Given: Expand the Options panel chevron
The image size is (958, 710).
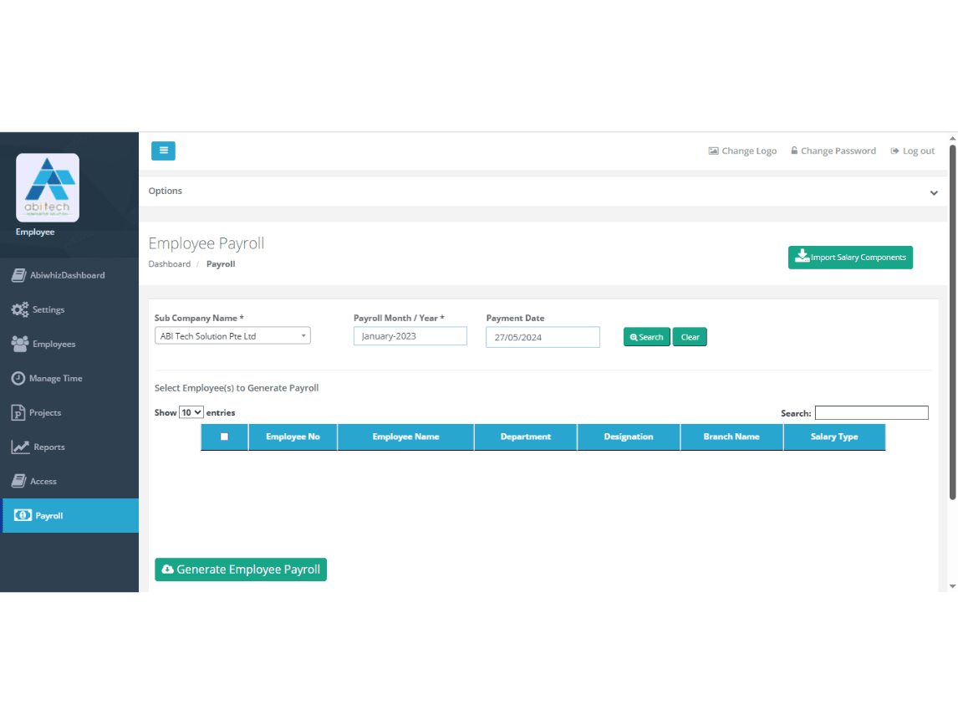Looking at the screenshot, I should [934, 192].
